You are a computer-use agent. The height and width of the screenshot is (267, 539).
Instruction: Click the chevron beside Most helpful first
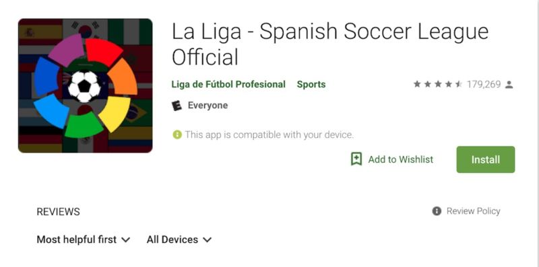pos(126,239)
